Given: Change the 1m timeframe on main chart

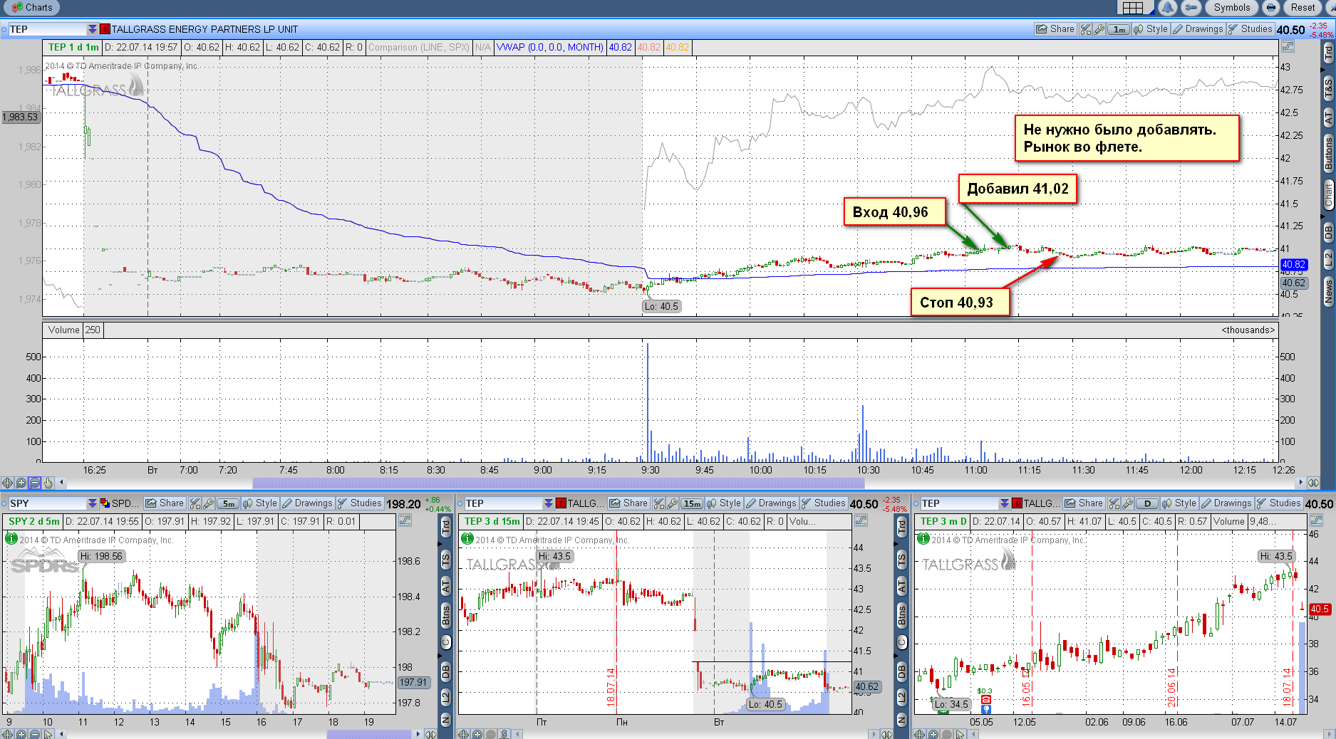Looking at the screenshot, I should (1119, 29).
